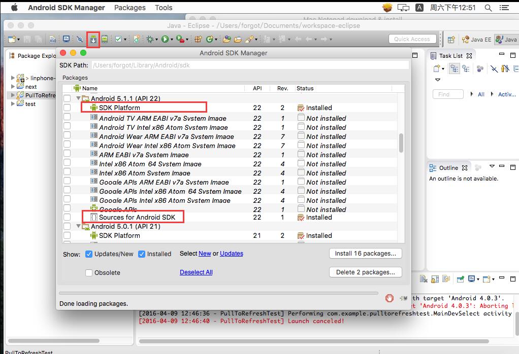
Task: Click the new Android XML file icon
Action: click(137, 40)
